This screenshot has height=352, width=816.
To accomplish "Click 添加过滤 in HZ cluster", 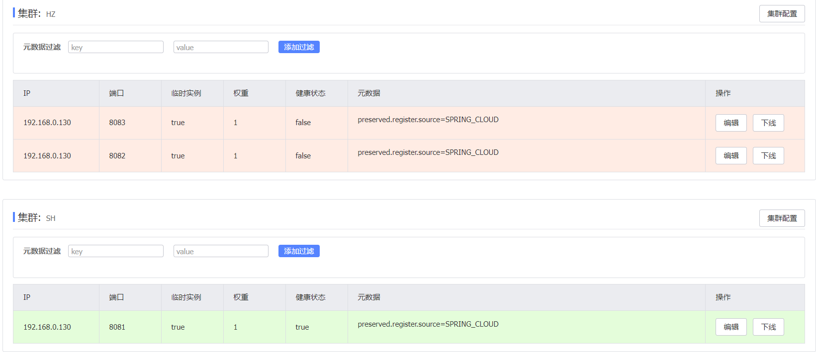I will point(299,47).
